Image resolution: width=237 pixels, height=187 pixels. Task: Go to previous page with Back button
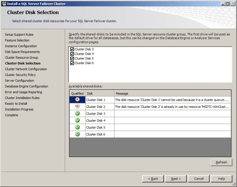point(152,178)
